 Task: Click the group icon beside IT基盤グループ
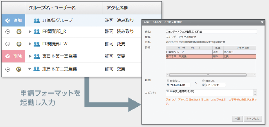(37, 21)
